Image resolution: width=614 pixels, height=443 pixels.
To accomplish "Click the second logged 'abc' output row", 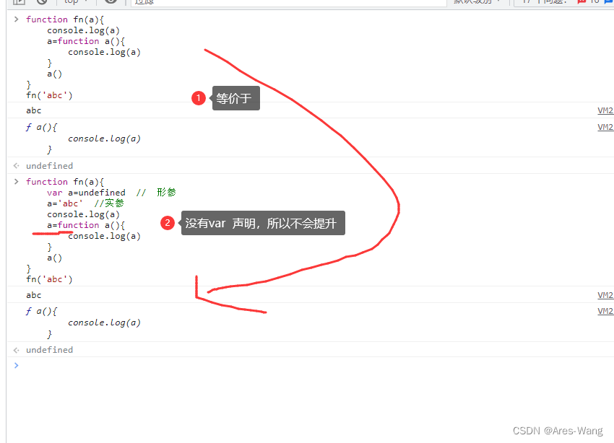I will click(310, 295).
